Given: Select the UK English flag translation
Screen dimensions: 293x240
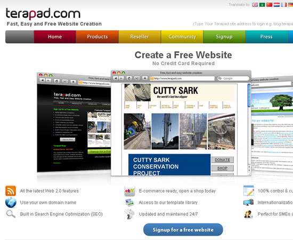Looking at the screenshot, I should pyautogui.click(x=255, y=5).
